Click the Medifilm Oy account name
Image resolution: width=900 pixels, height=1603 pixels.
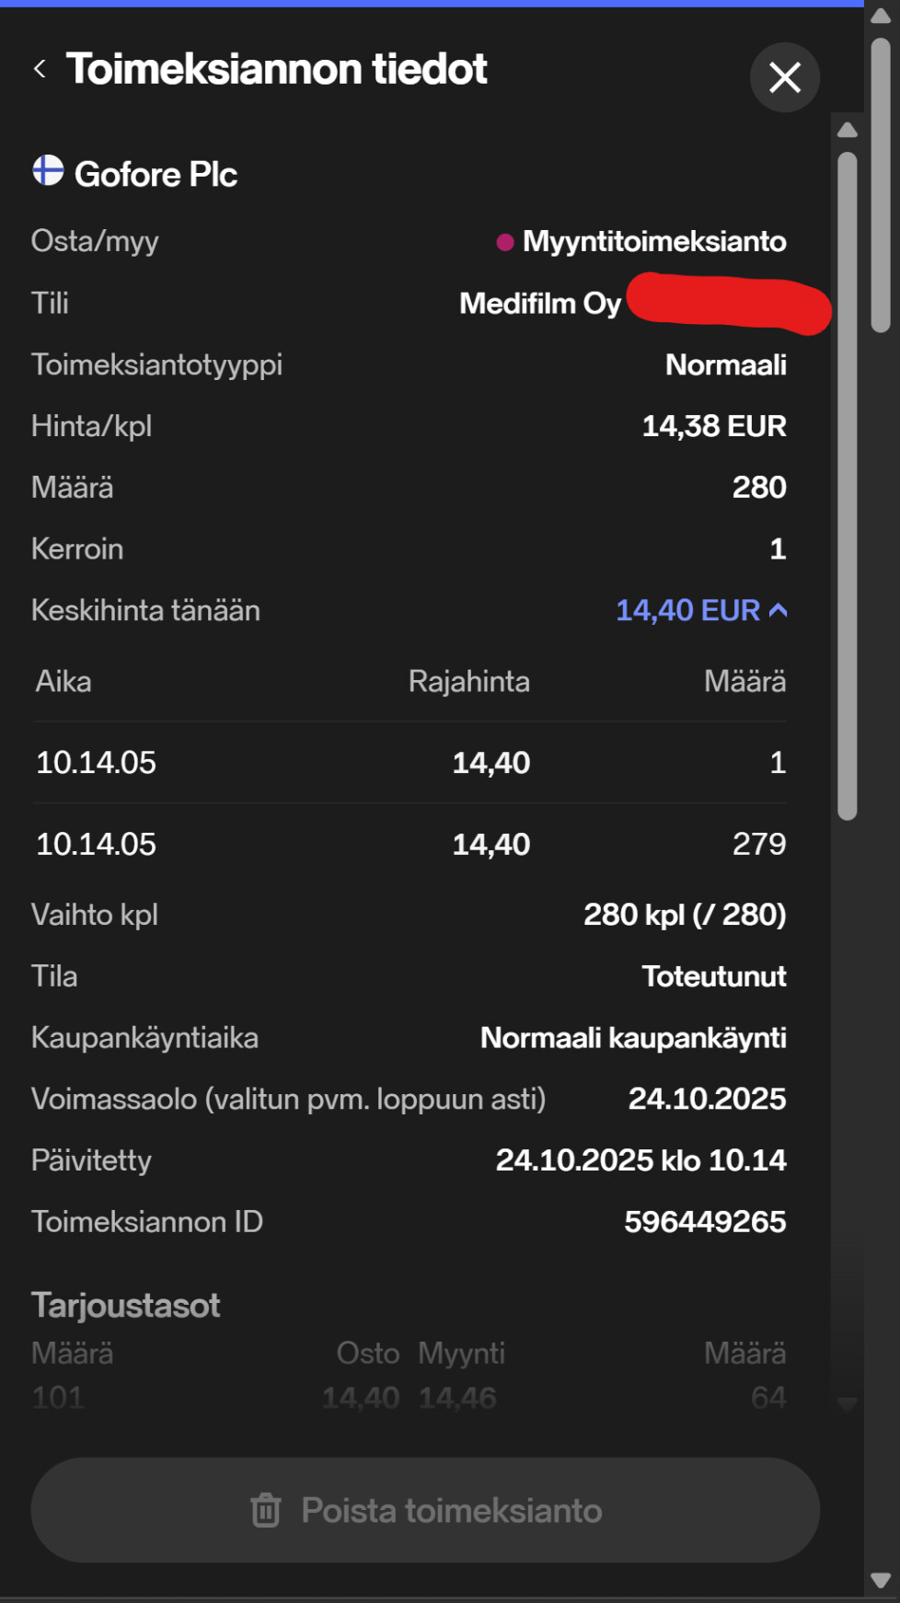[x=540, y=304]
